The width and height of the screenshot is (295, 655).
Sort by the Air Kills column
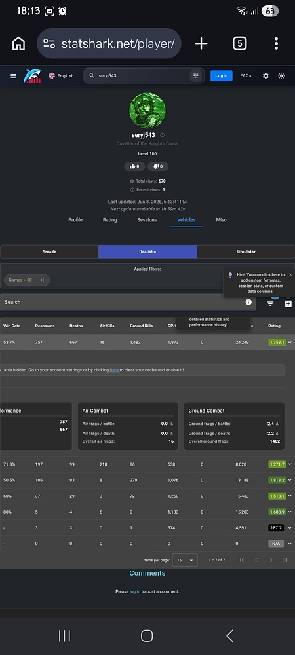[107, 326]
